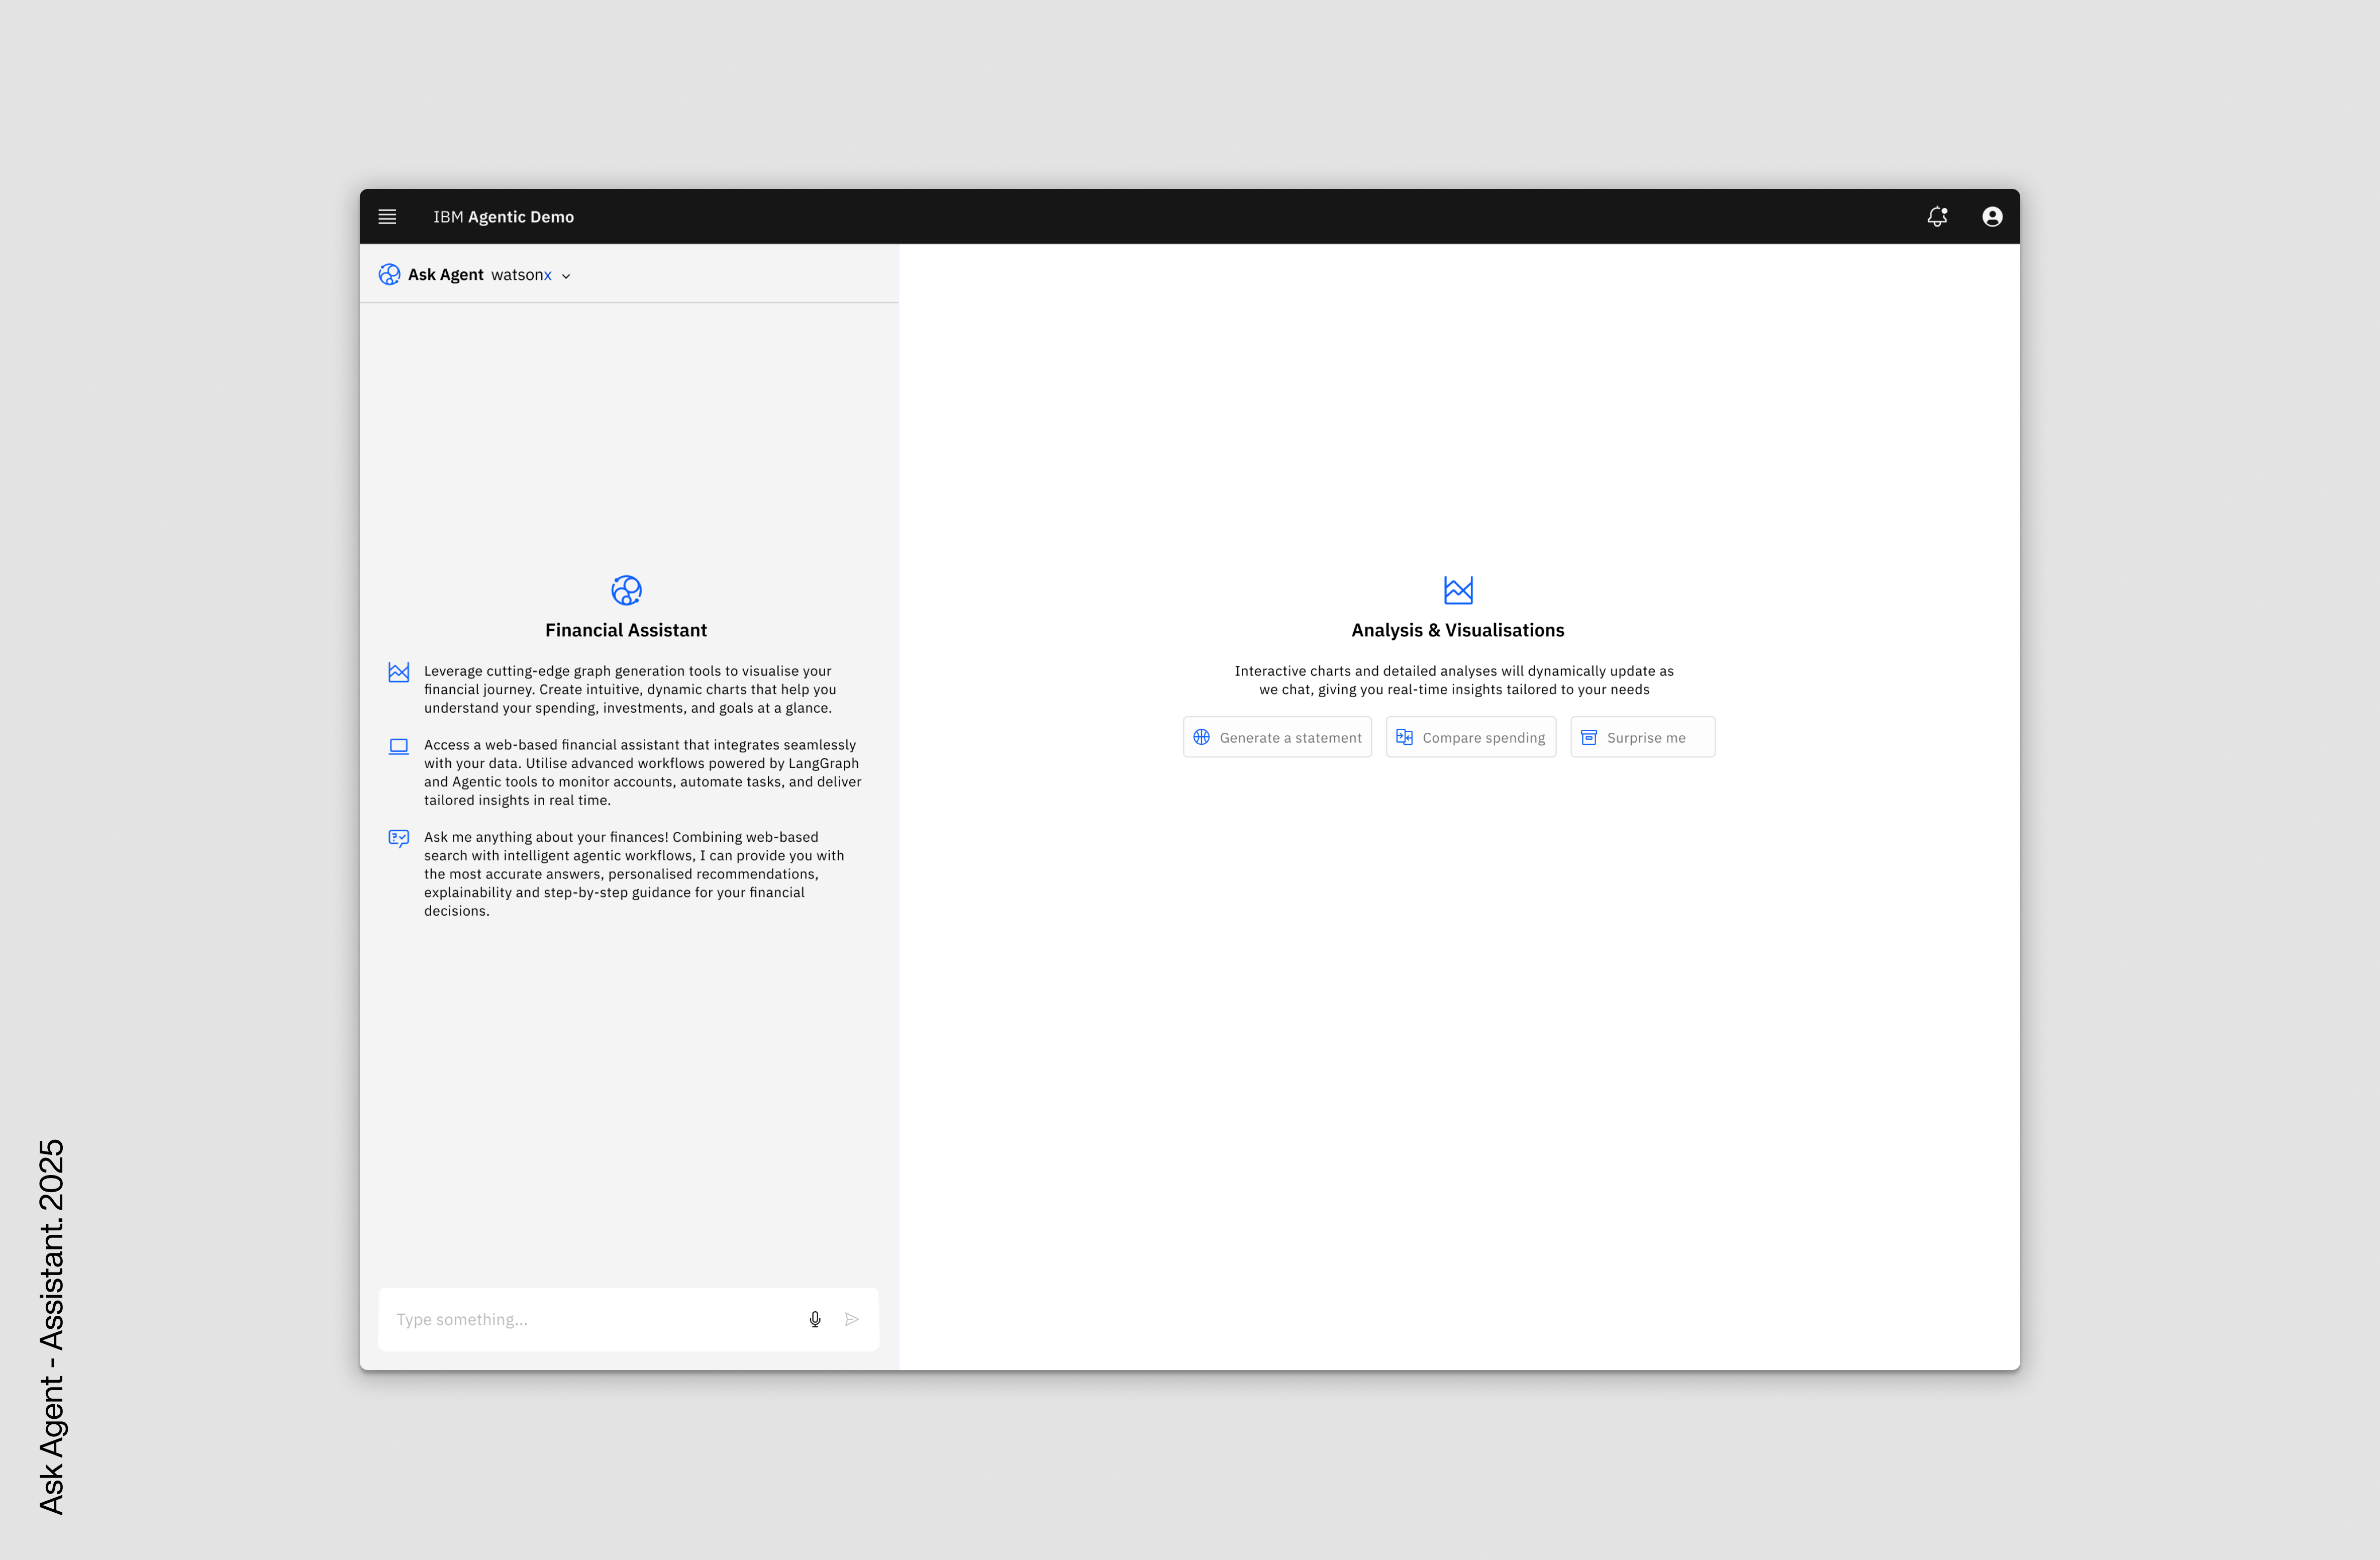
Task: Click the Financial Assistant heading
Action: 626,630
